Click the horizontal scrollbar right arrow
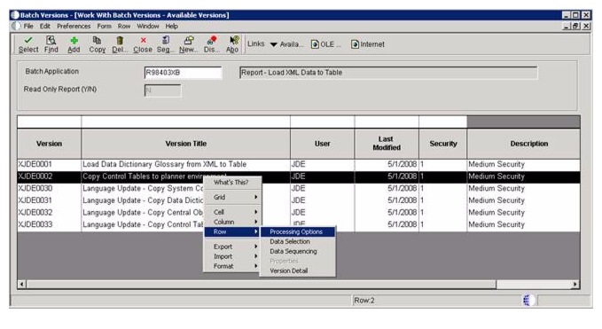This screenshot has width=602, height=329. click(x=575, y=285)
